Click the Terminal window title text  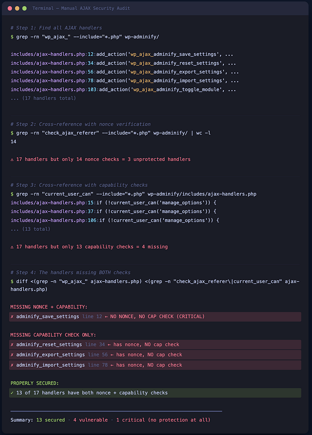click(81, 8)
